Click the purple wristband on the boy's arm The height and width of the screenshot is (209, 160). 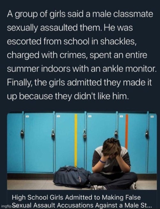click(x=103, y=161)
